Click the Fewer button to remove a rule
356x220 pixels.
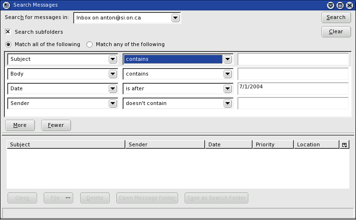[x=56, y=125]
